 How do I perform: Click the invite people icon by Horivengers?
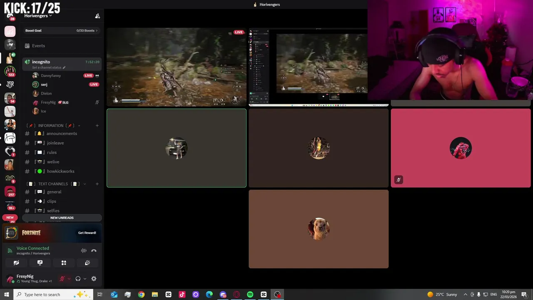[97, 16]
